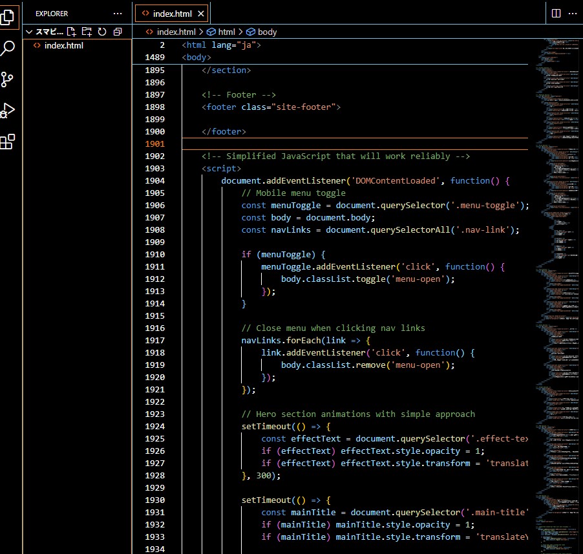Click body.classList.toggle('menu-open') statement
This screenshot has width=583, height=554.
[x=368, y=279]
